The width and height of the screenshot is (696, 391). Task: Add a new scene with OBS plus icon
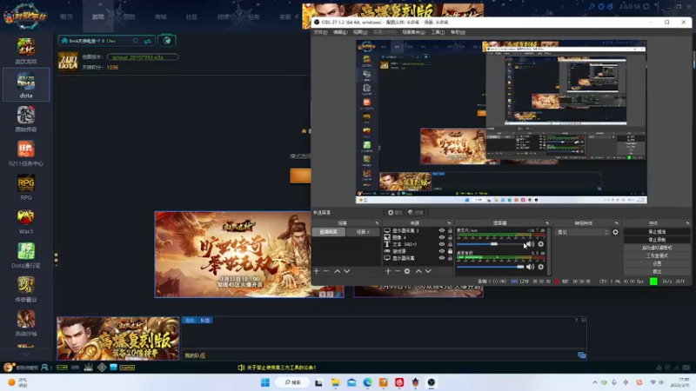(317, 271)
